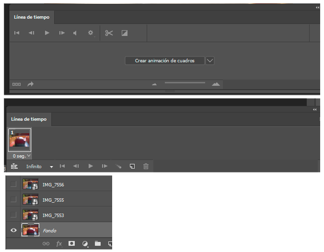324x252 pixels.
Task: Open playback settings gear in timeline
Action: tap(91, 33)
